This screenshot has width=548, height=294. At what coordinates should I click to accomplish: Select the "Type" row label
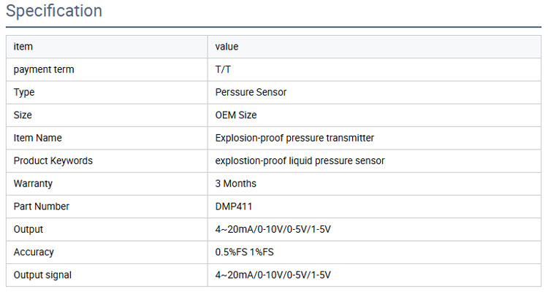[24, 93]
